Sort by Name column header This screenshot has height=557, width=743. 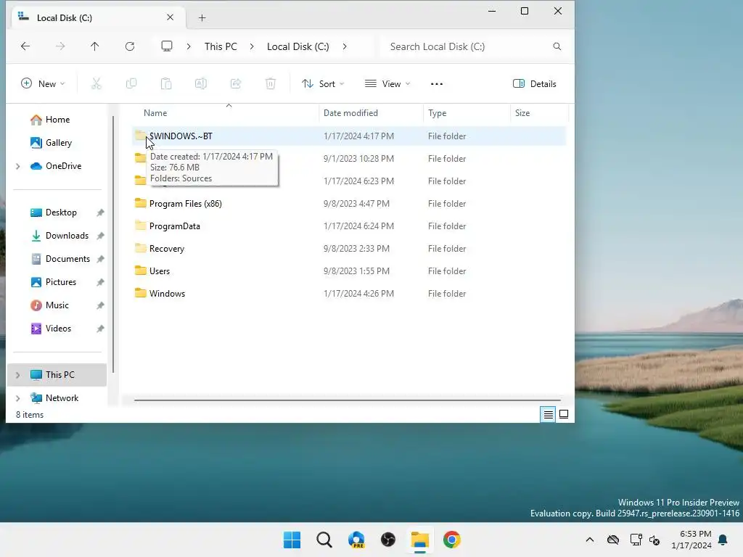coord(225,113)
